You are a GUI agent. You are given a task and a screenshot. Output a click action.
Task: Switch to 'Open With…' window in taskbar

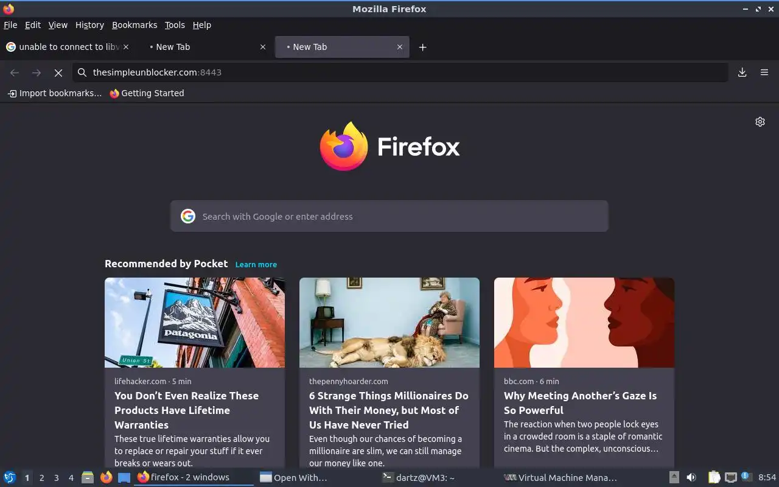coord(315,477)
